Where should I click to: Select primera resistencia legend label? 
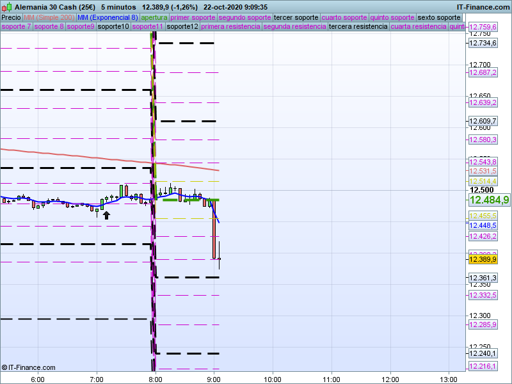point(230,26)
